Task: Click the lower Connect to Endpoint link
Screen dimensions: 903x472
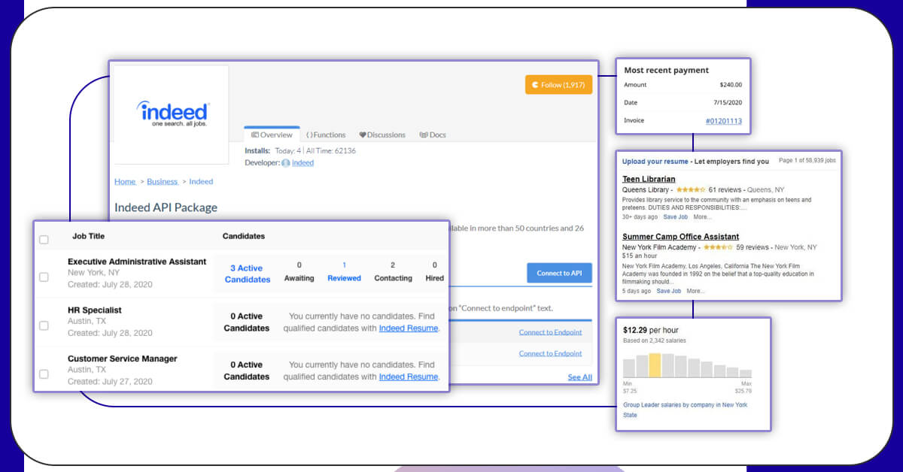Action: click(550, 353)
